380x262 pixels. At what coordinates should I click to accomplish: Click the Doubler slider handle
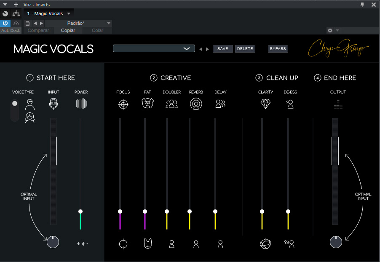coord(167,212)
